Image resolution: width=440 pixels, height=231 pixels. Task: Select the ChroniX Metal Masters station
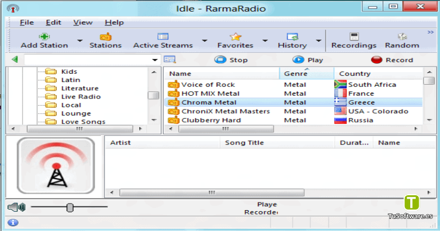pyautogui.click(x=226, y=112)
